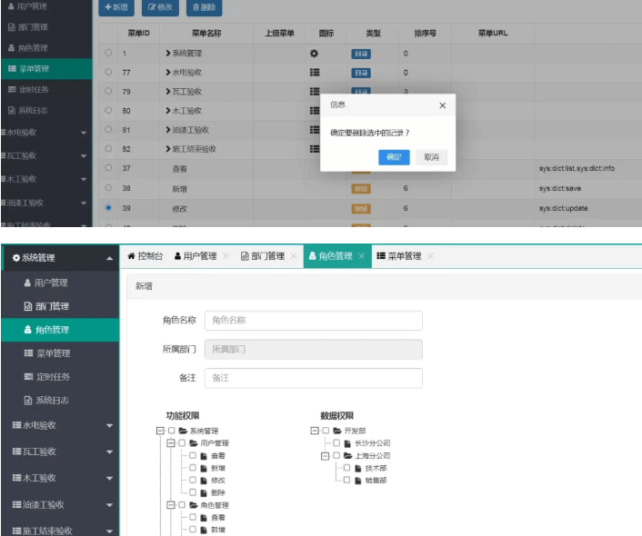This screenshot has width=642, height=536.
Task: Select radio button for menu ID 77
Action: (108, 72)
